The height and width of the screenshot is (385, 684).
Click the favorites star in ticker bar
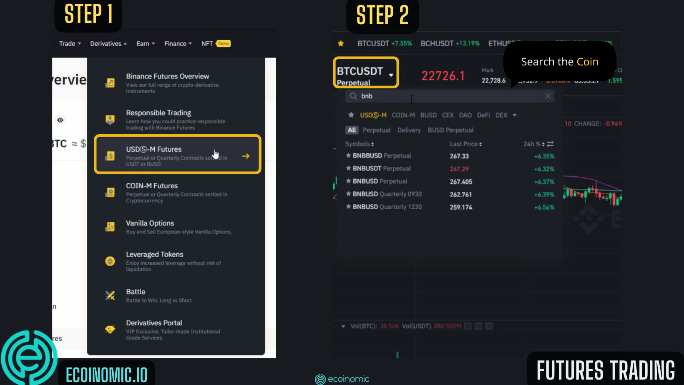(341, 44)
